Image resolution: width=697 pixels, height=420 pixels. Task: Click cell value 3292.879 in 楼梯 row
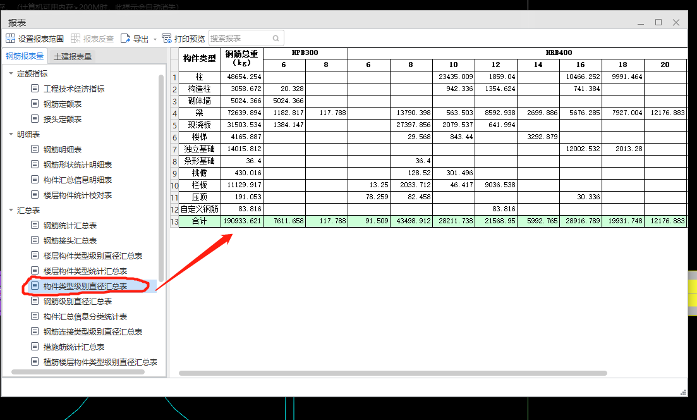click(538, 137)
